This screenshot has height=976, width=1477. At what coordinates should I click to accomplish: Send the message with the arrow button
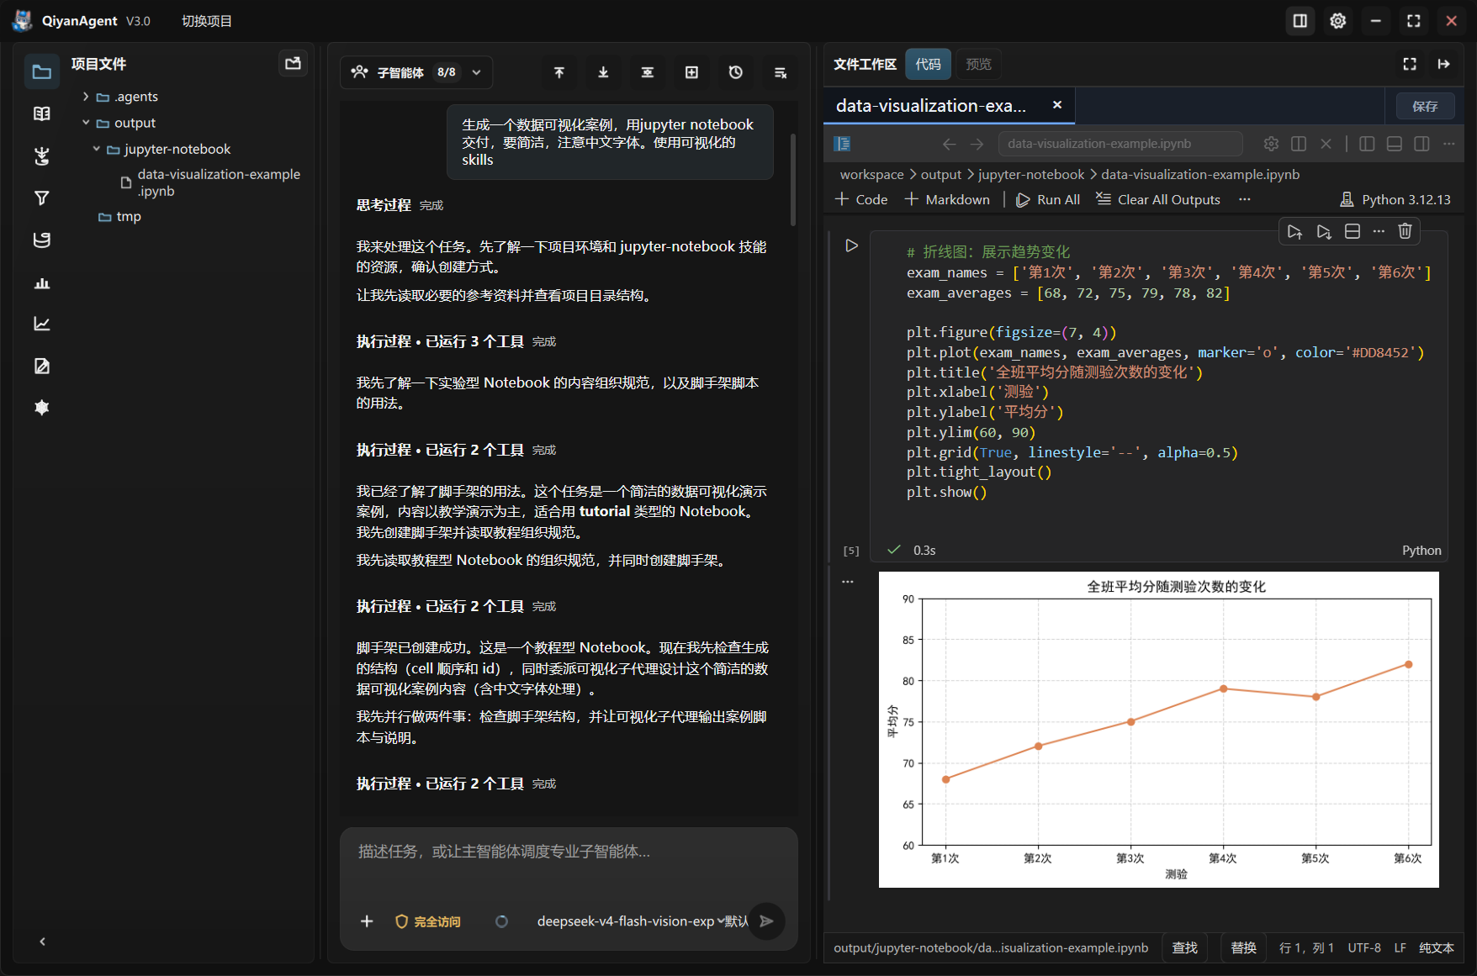point(766,921)
